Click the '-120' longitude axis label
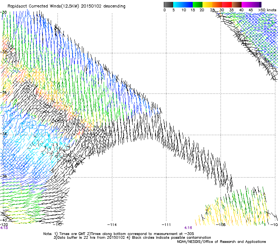Viewport: 278px width, 244px height. (x=4, y=225)
